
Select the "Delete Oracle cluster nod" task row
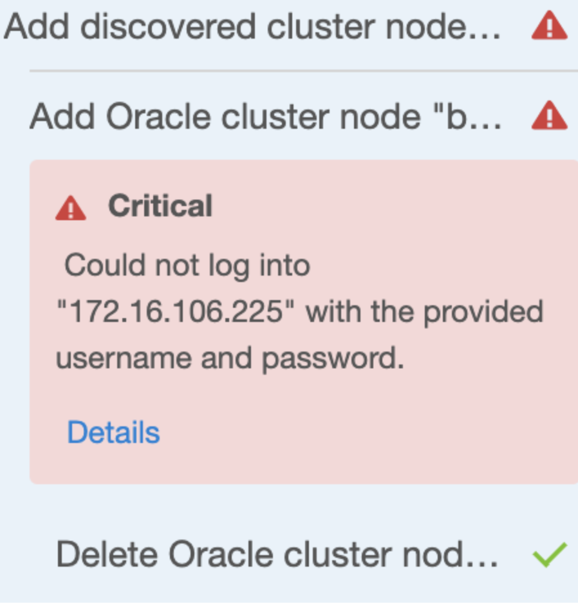coord(277,553)
